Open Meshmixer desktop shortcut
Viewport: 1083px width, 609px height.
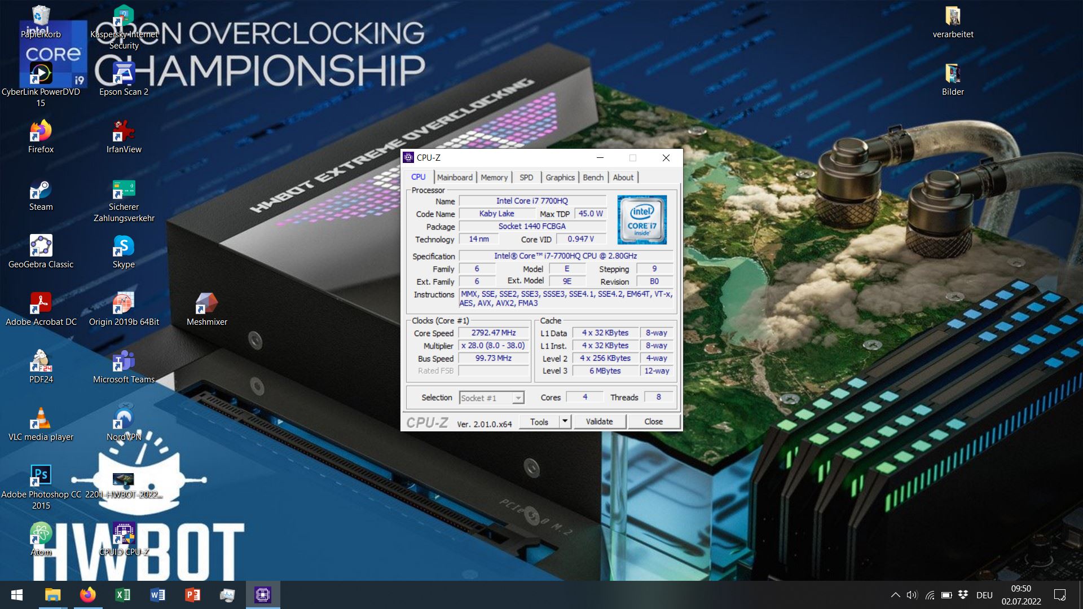(206, 309)
